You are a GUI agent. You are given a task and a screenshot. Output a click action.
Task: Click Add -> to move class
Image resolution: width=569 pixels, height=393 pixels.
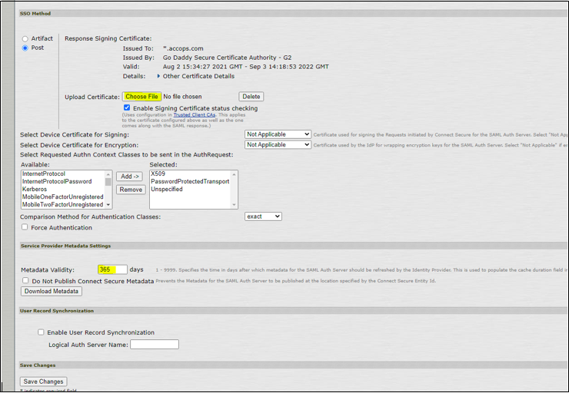pyautogui.click(x=130, y=177)
